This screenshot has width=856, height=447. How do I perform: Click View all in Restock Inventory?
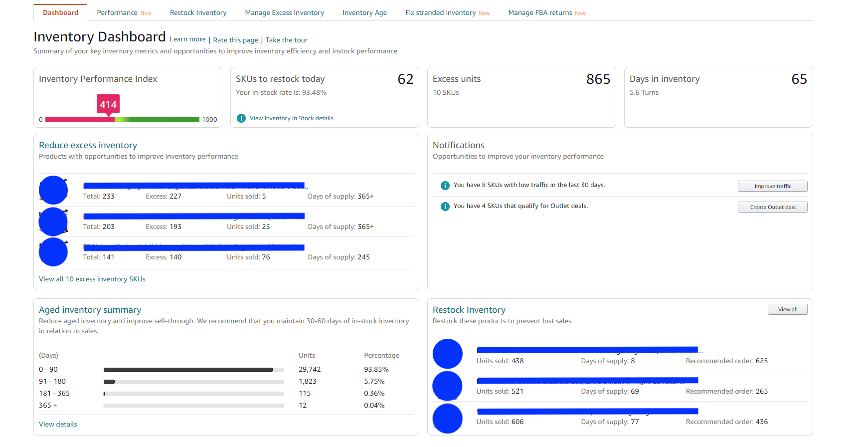[788, 309]
